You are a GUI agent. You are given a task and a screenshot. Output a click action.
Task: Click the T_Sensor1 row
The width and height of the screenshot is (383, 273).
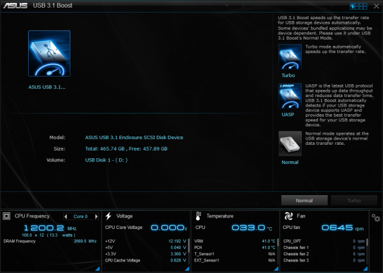[235, 254]
